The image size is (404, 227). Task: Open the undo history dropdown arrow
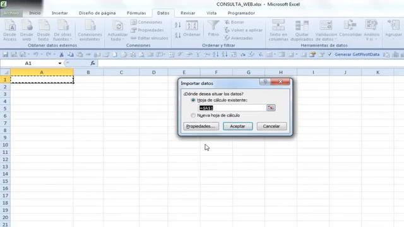[x=42, y=54]
